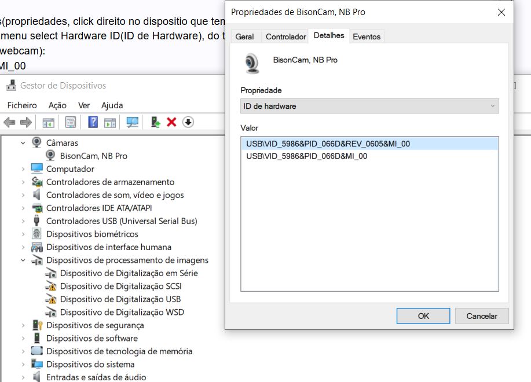Click the IDE ATA/ATAPI controller icon
531x382 pixels.
pyautogui.click(x=37, y=208)
